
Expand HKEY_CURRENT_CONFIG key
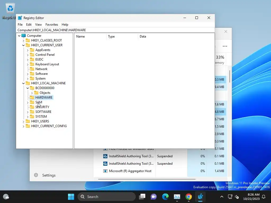pyautogui.click(x=23, y=126)
